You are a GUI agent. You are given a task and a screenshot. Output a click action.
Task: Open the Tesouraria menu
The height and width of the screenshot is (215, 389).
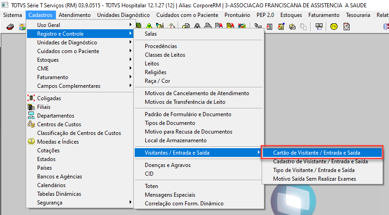[x=358, y=15]
